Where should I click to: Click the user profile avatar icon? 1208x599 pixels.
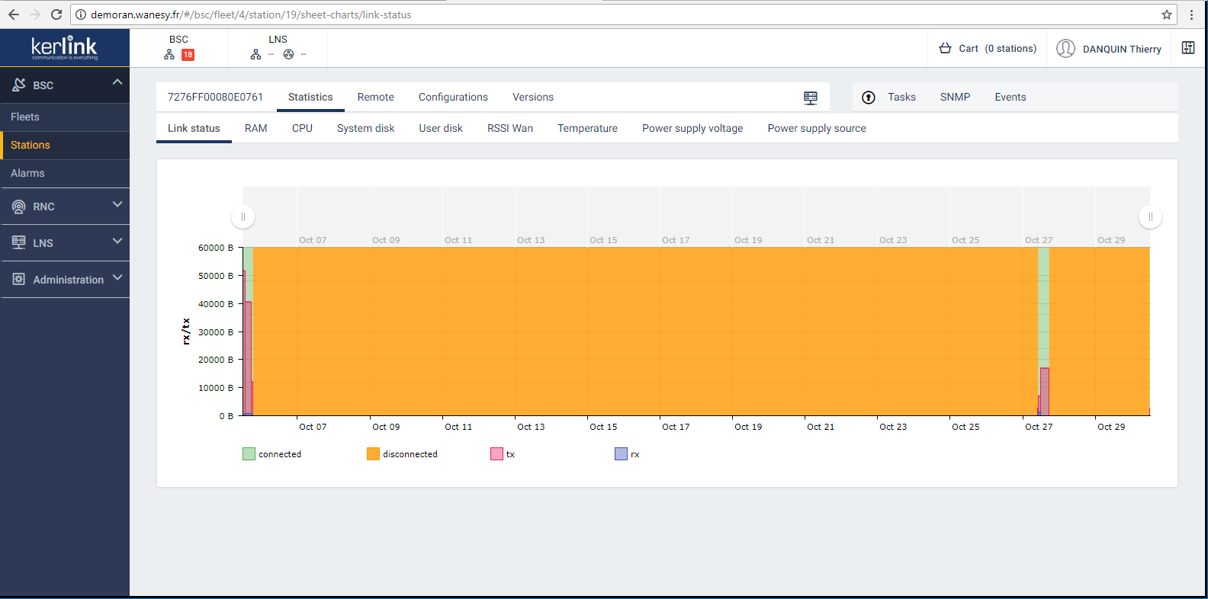point(1065,49)
